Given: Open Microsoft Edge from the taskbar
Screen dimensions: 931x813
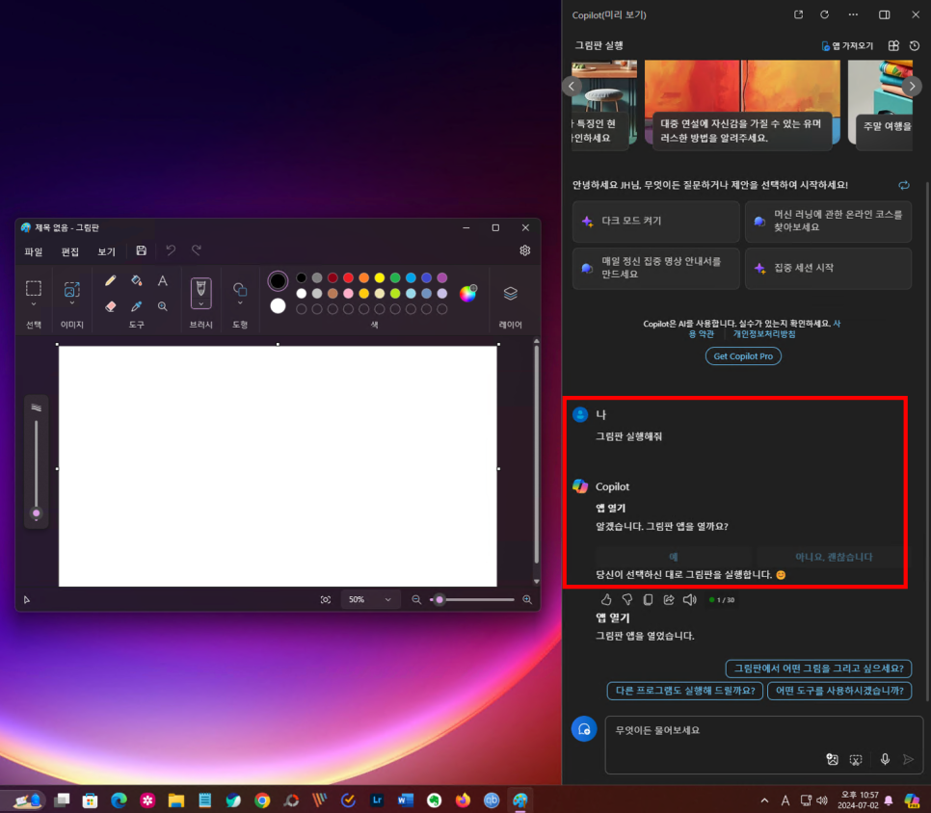Looking at the screenshot, I should [119, 800].
